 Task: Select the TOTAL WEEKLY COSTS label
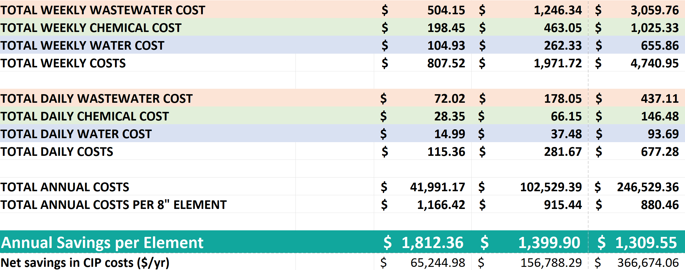click(x=63, y=63)
